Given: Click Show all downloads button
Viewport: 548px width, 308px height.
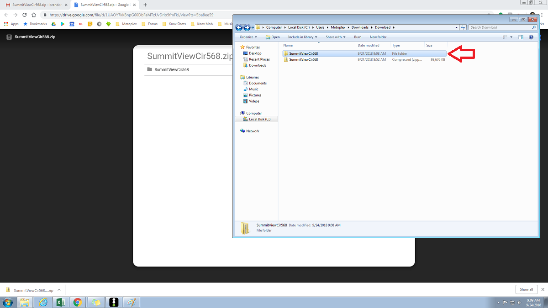Looking at the screenshot, I should click(526, 289).
